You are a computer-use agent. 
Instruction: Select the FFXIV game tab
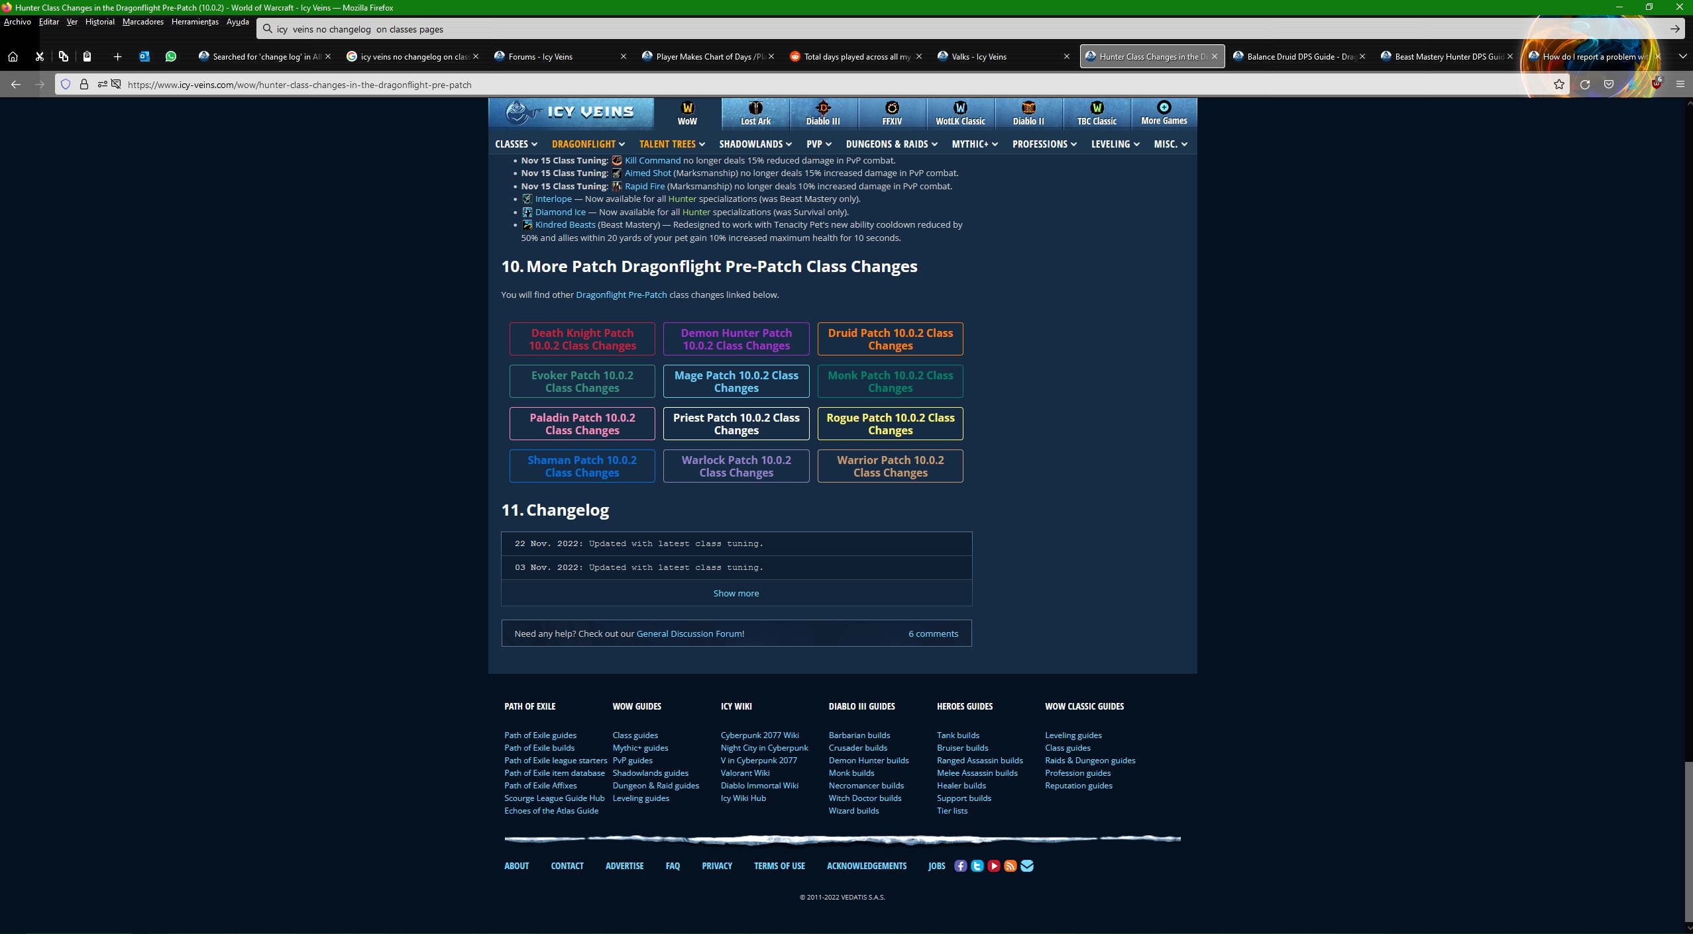(892, 113)
